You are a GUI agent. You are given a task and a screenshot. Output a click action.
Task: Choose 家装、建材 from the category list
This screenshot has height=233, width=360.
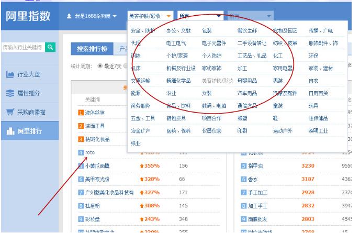click(x=321, y=68)
